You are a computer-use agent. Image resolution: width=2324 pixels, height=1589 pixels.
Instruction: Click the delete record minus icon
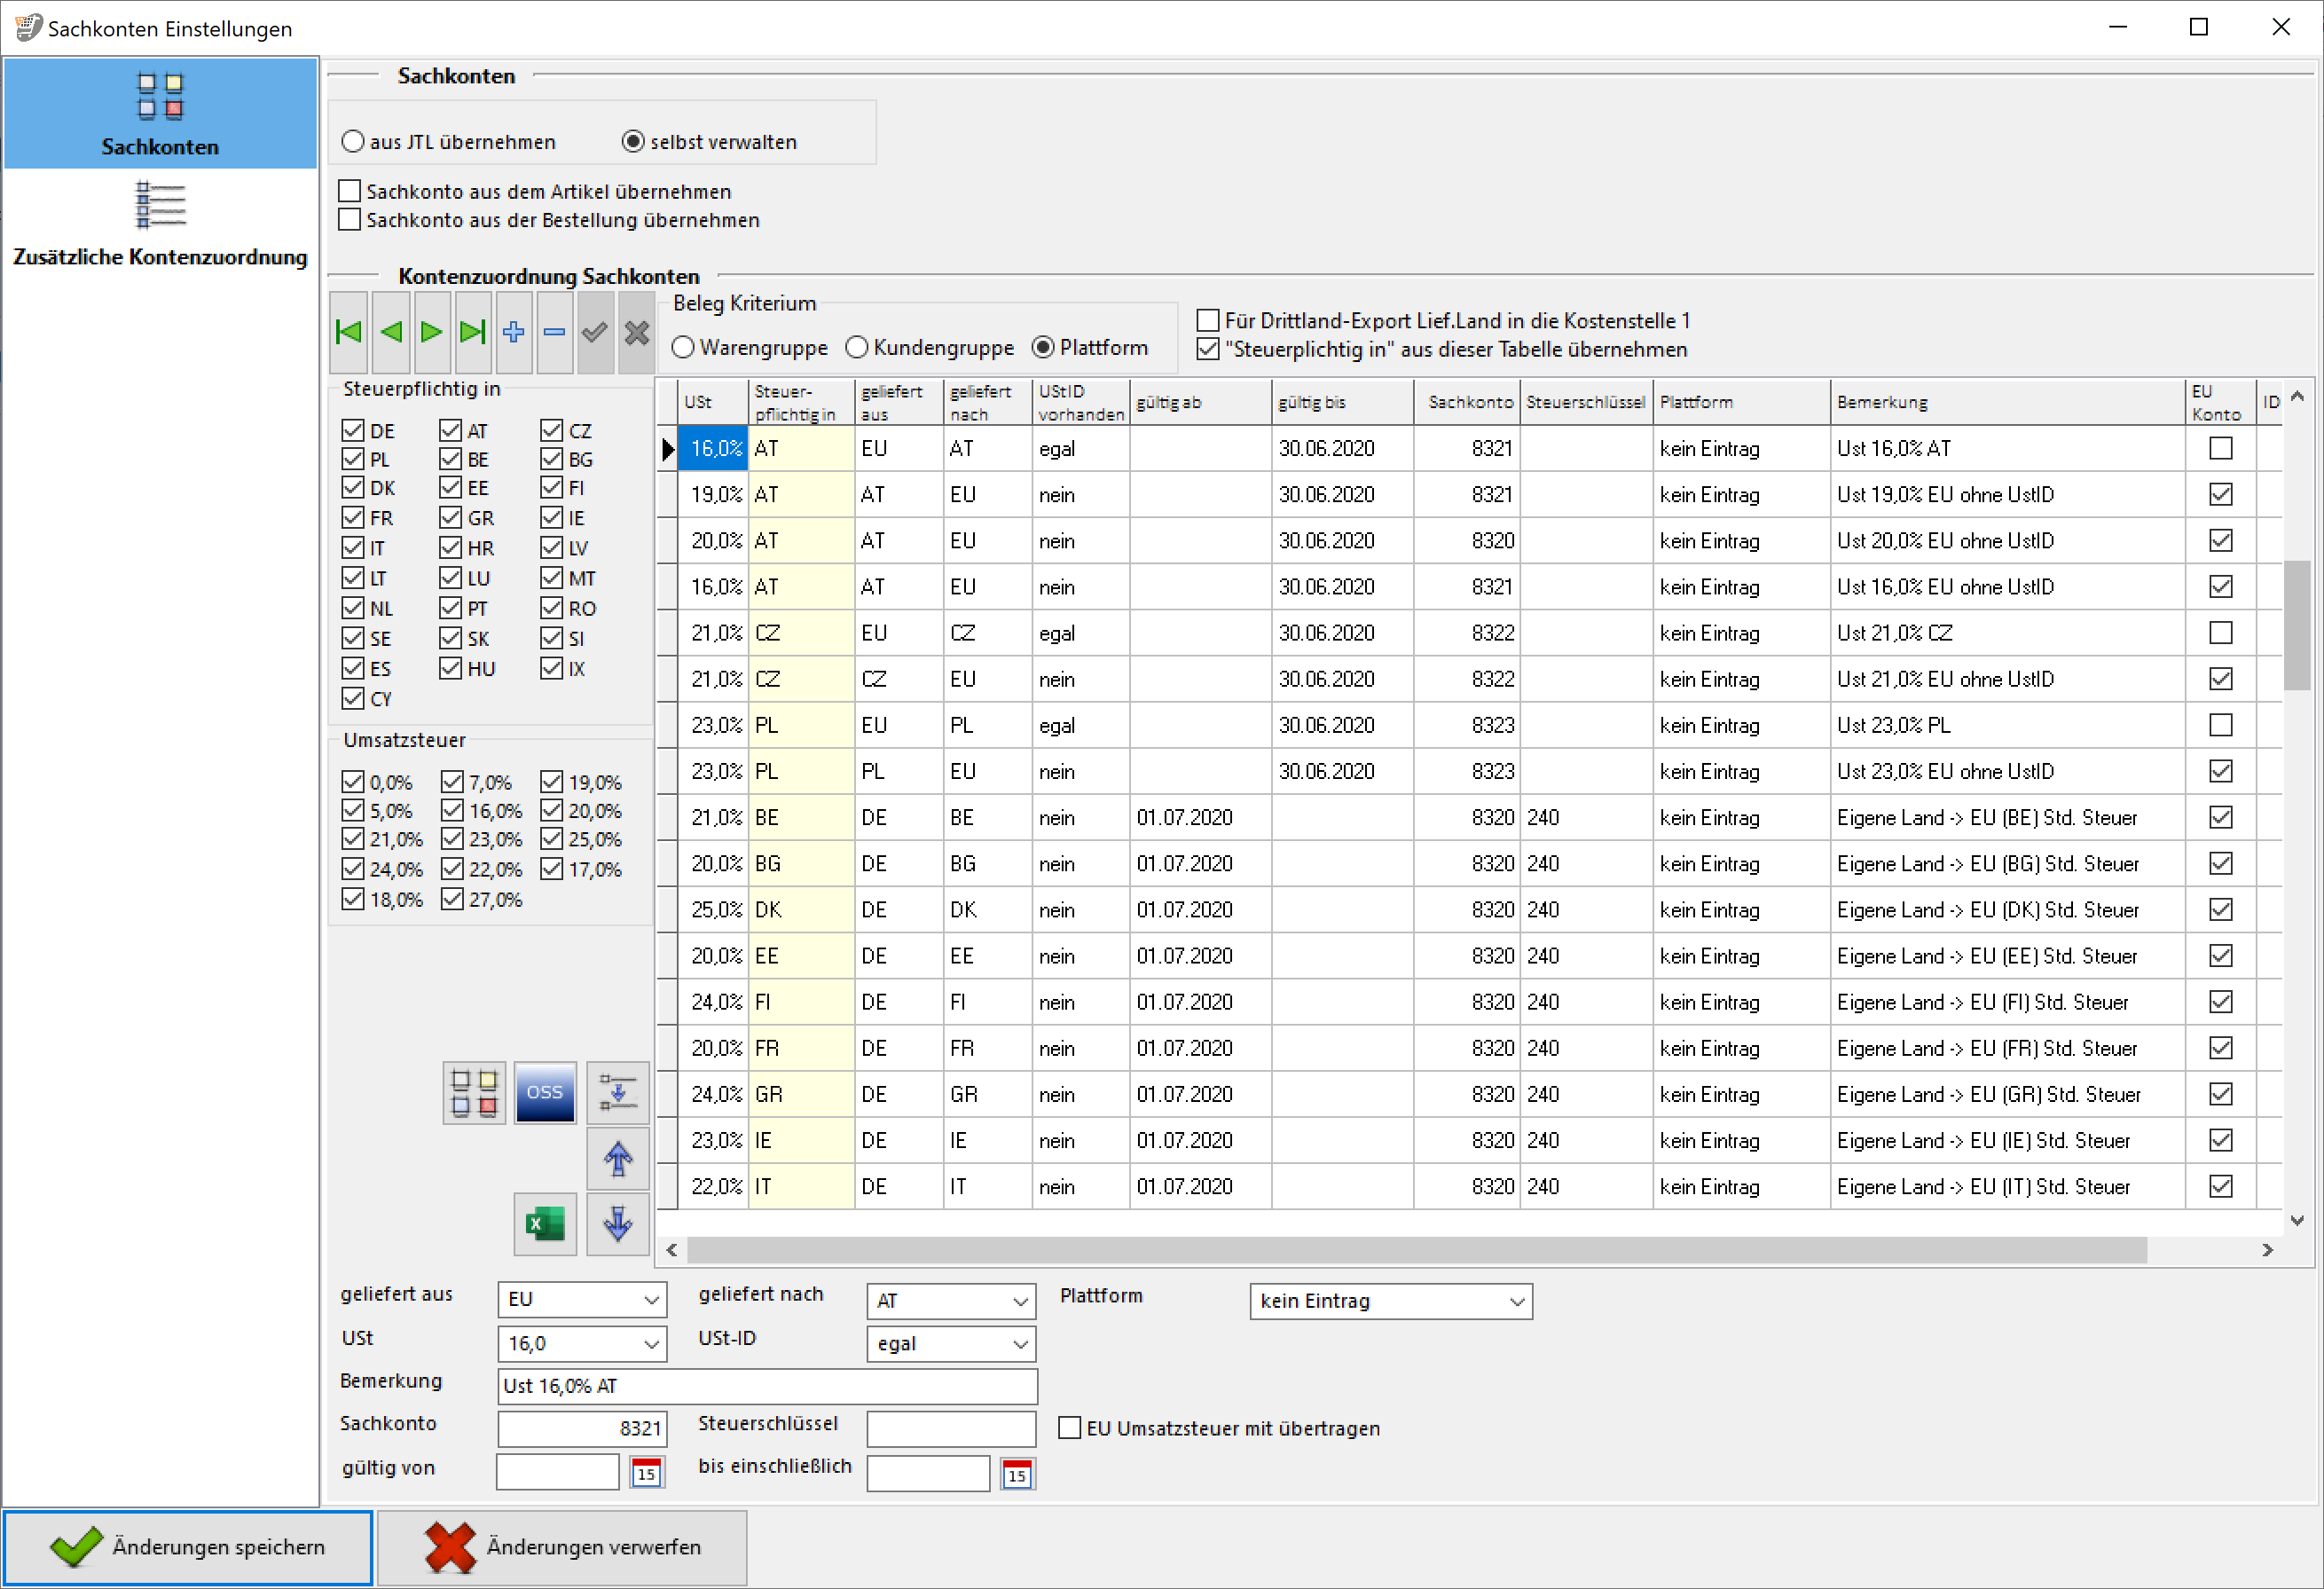(554, 332)
